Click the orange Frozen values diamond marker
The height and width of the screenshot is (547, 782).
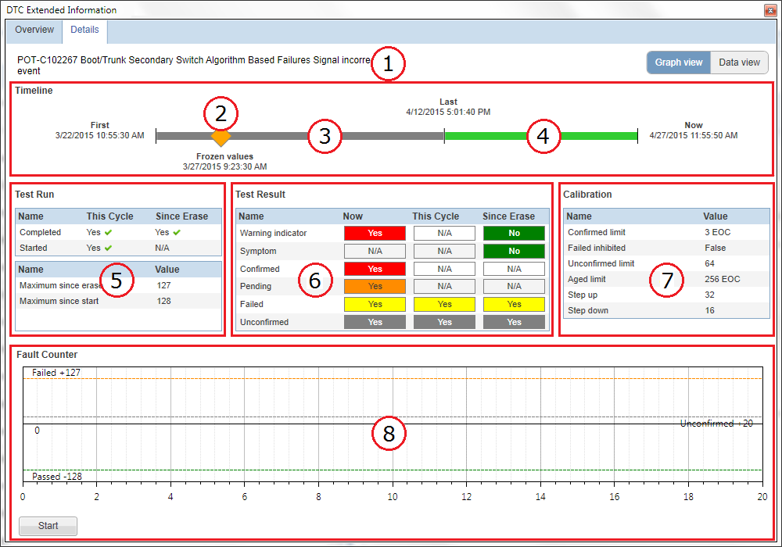click(221, 136)
